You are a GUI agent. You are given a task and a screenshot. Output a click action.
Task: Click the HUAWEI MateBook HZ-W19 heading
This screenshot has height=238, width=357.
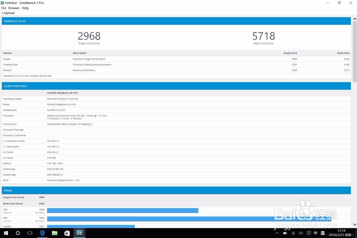pyautogui.click(x=62, y=93)
